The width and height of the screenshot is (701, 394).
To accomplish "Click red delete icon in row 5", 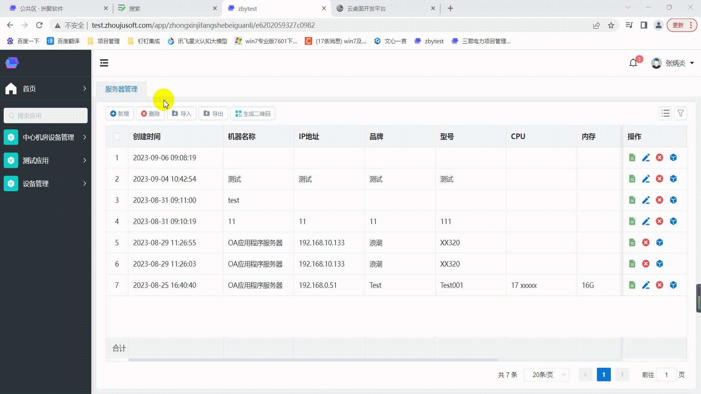I will pos(646,243).
